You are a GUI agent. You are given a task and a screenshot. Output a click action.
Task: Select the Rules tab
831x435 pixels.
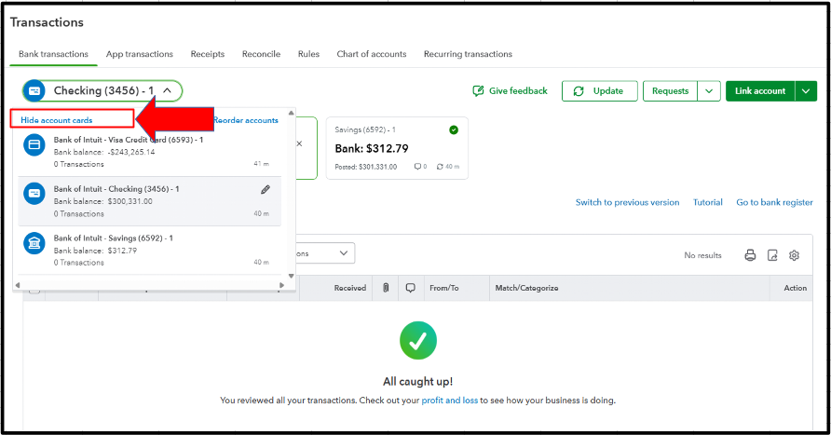[308, 54]
